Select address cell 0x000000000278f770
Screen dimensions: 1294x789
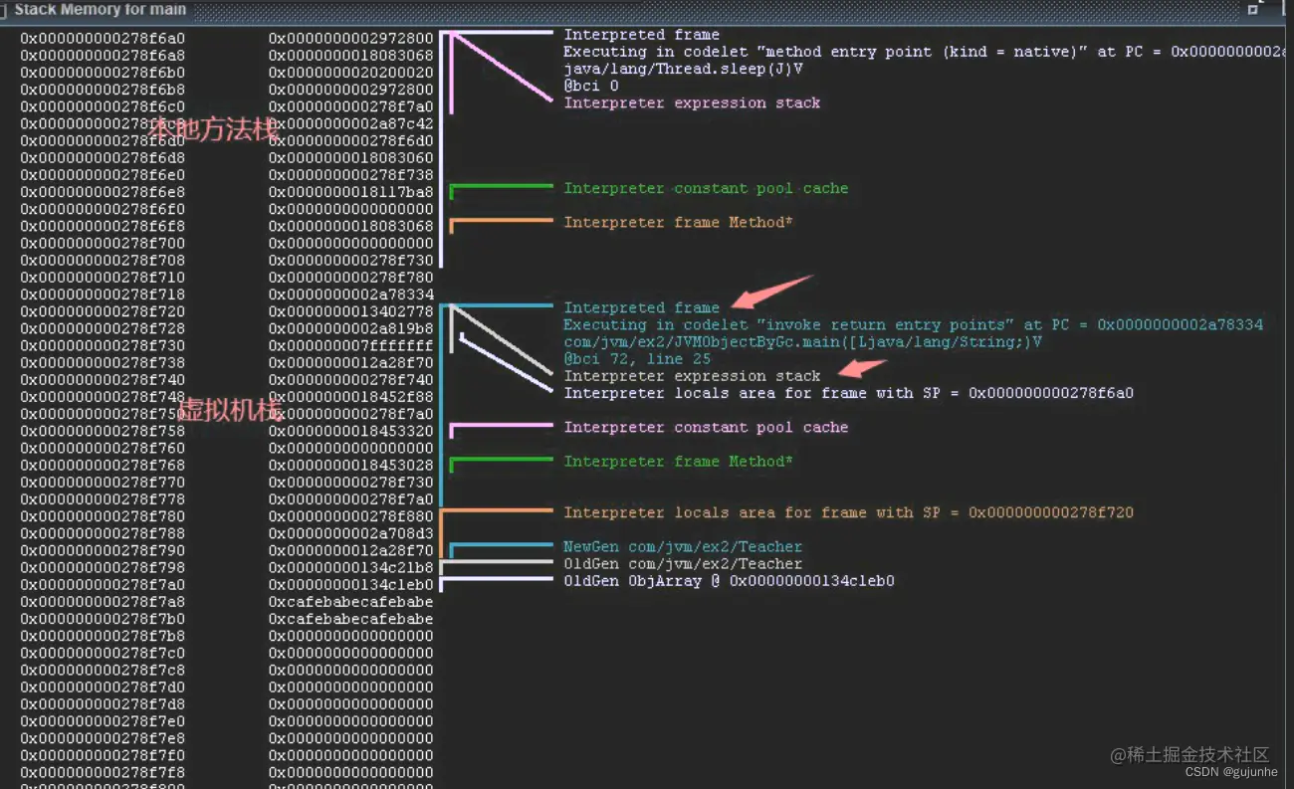tap(103, 483)
